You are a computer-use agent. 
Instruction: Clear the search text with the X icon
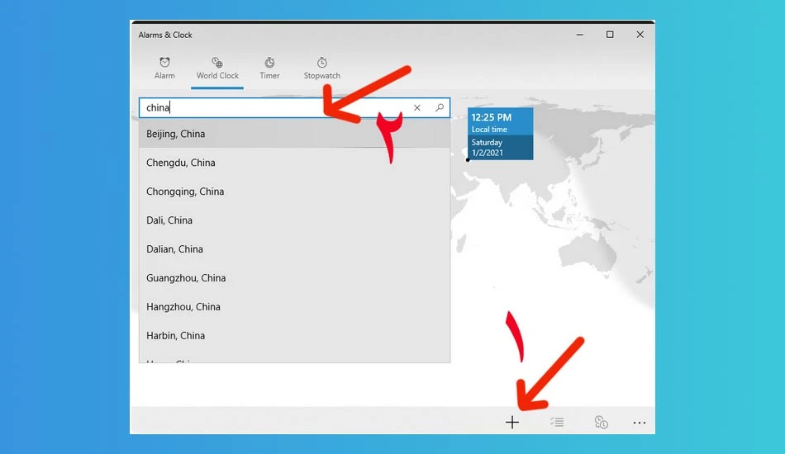(417, 107)
